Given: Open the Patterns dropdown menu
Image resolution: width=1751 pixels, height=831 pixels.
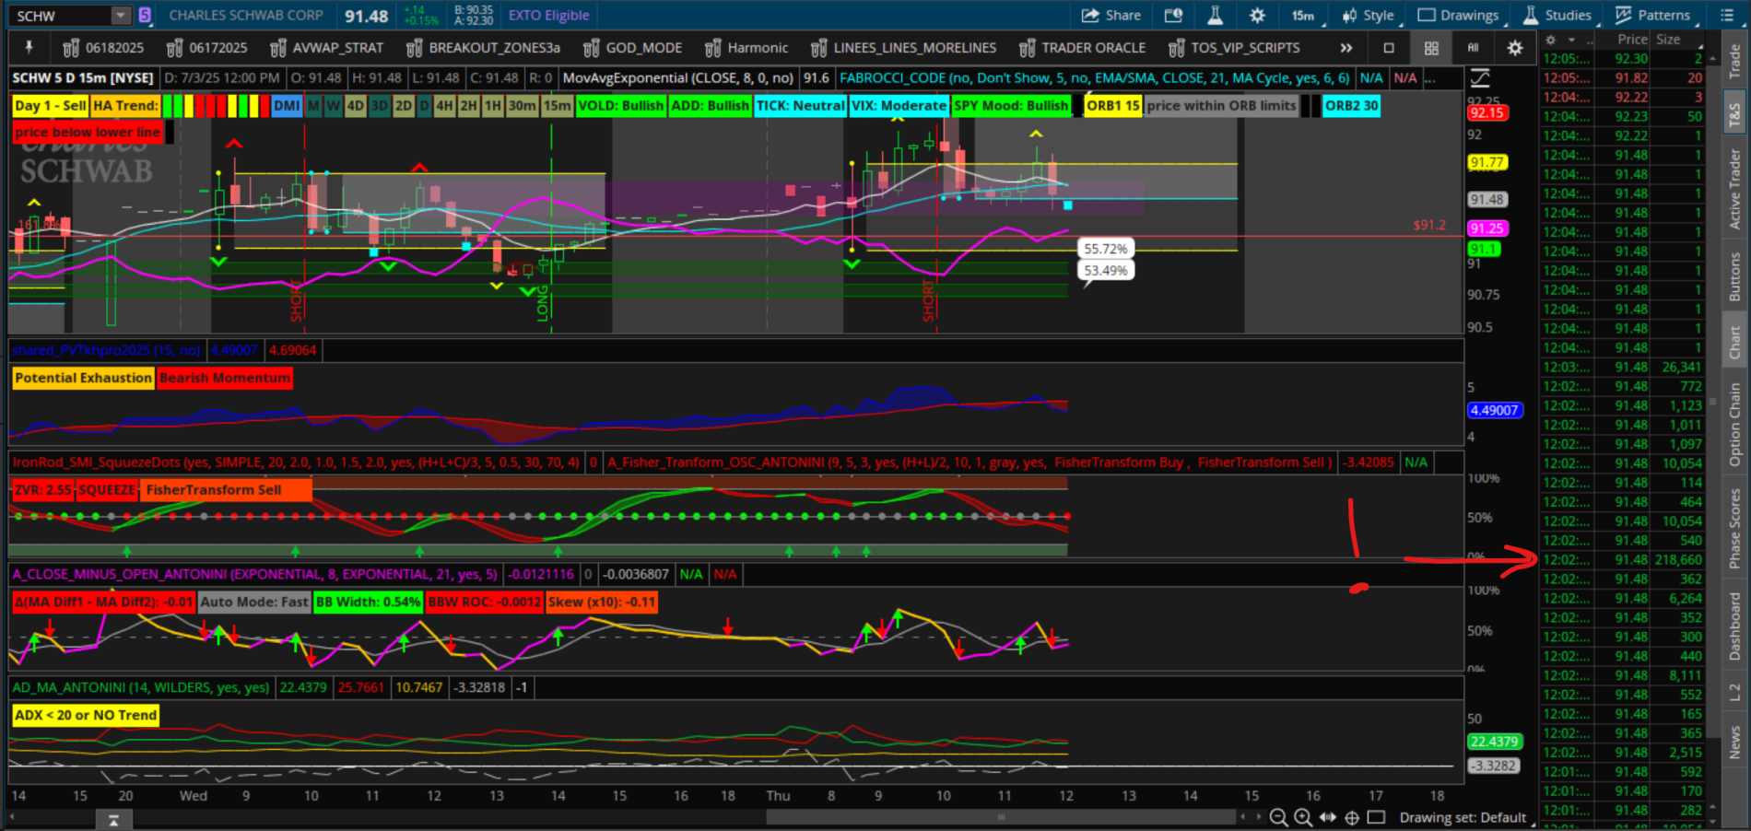Looking at the screenshot, I should (1655, 15).
